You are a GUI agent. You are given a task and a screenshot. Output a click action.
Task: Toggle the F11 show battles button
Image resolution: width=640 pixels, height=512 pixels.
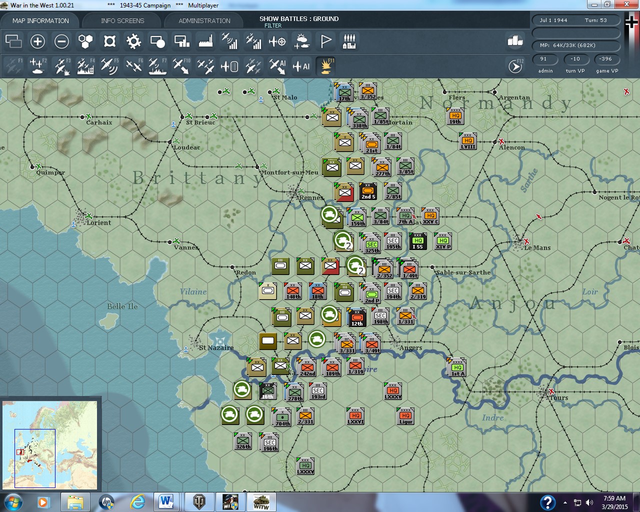(325, 66)
